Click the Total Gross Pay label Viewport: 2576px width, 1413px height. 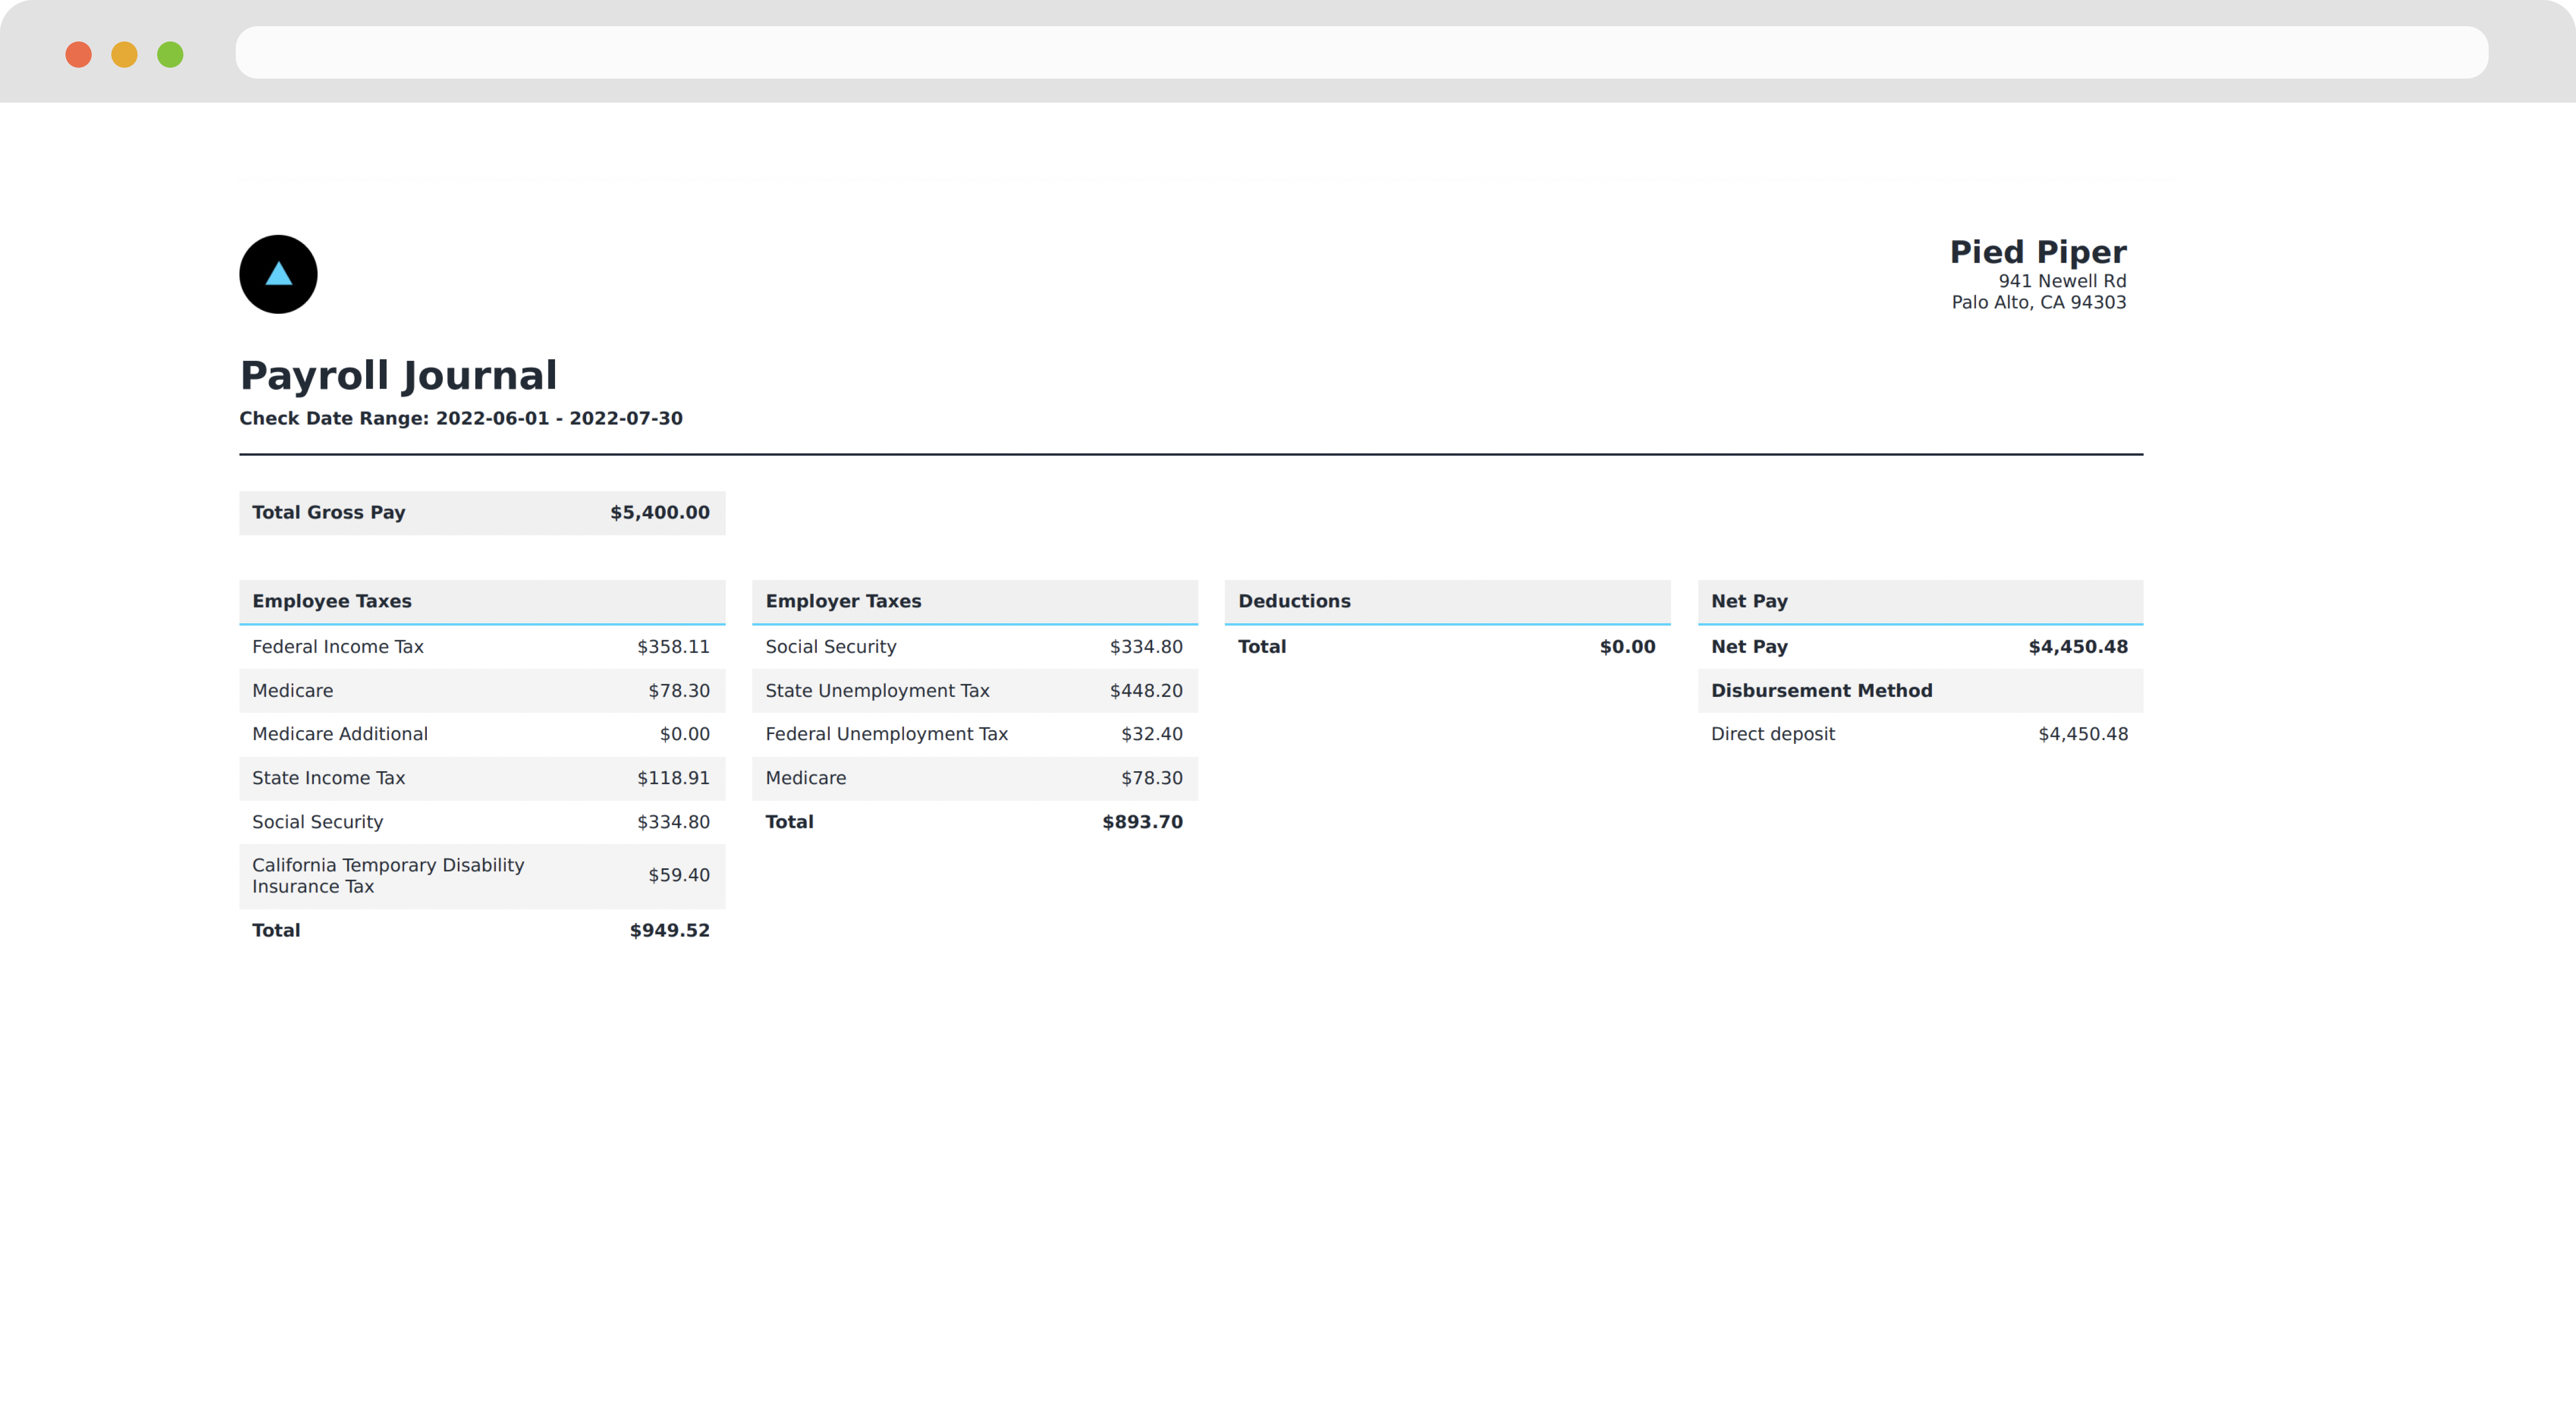(328, 512)
